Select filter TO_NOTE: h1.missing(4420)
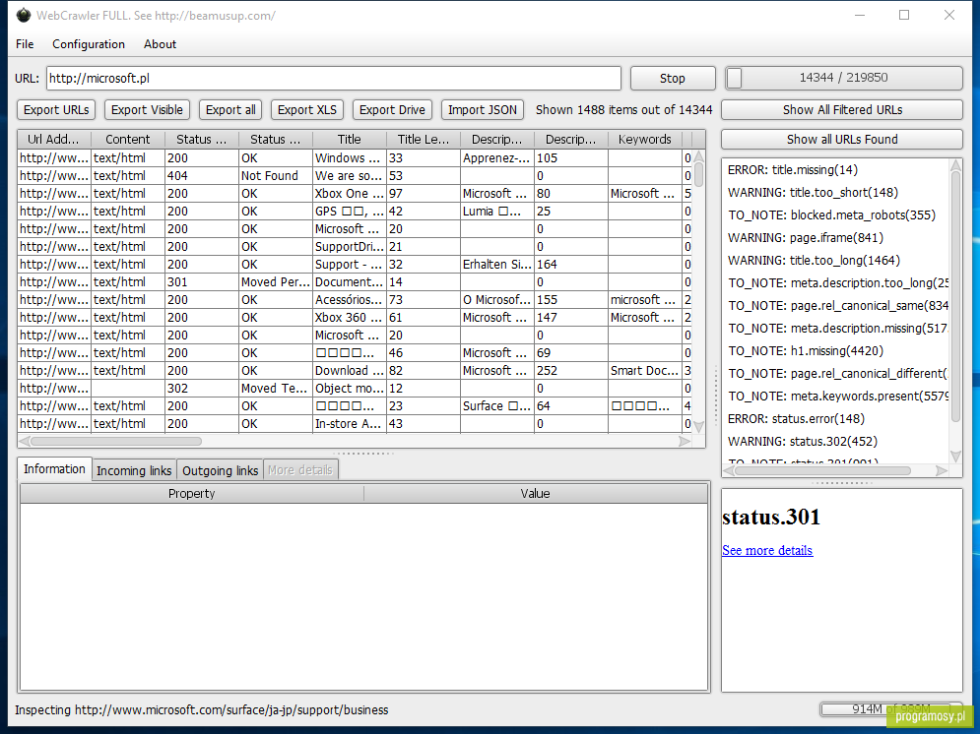The width and height of the screenshot is (980, 734). tap(806, 351)
